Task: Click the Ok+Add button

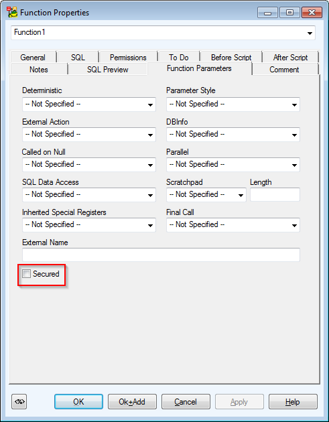Action: tap(132, 401)
